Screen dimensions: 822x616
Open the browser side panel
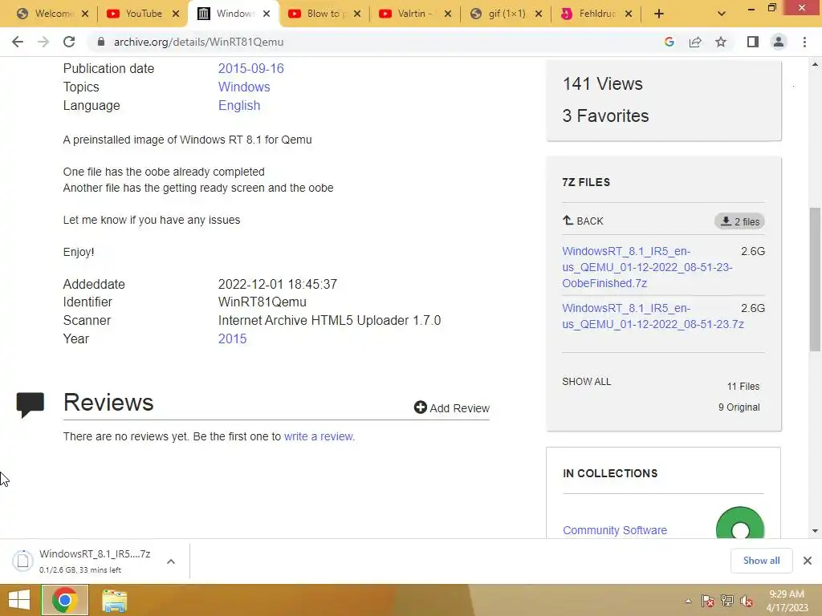click(x=753, y=42)
